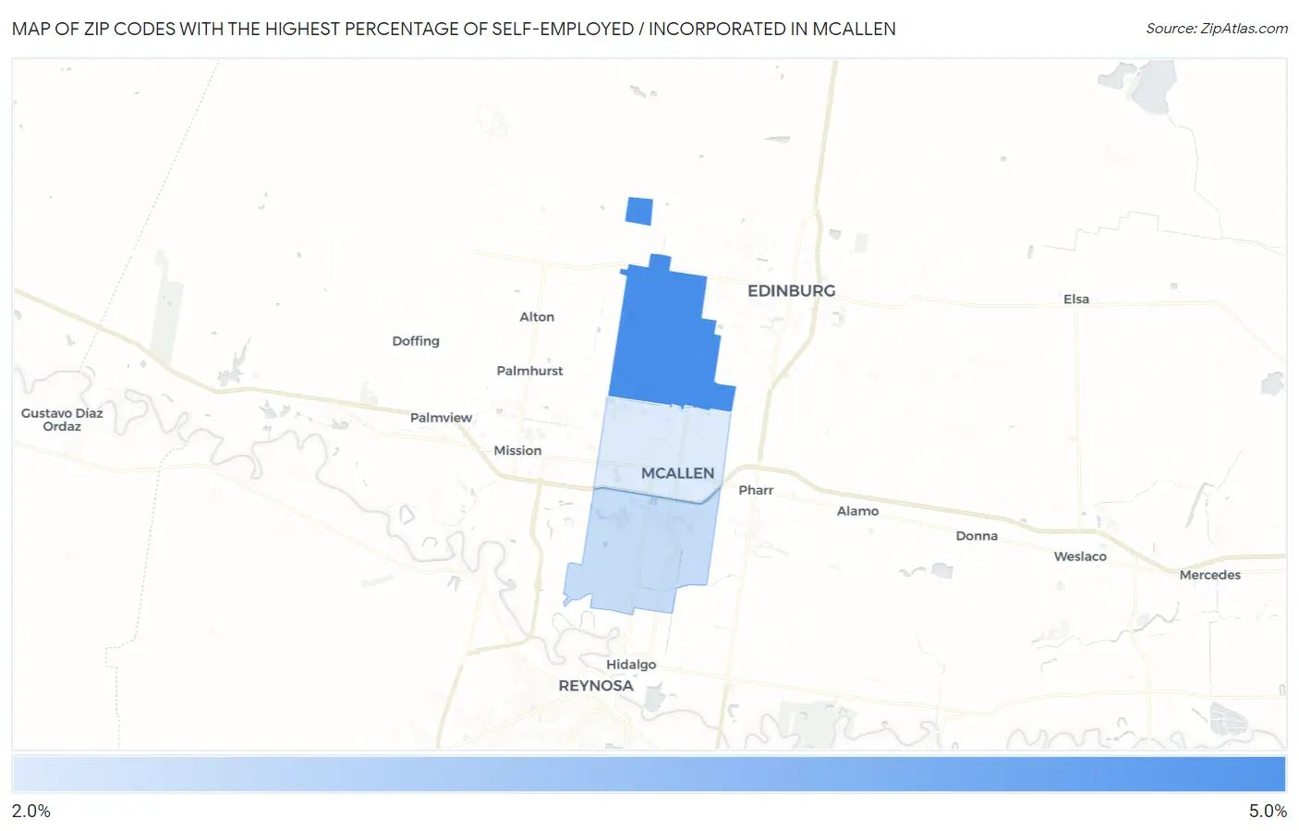Click the Gustavo Diaz Ordaz label
Image resolution: width=1299 pixels, height=831 pixels.
point(62,420)
